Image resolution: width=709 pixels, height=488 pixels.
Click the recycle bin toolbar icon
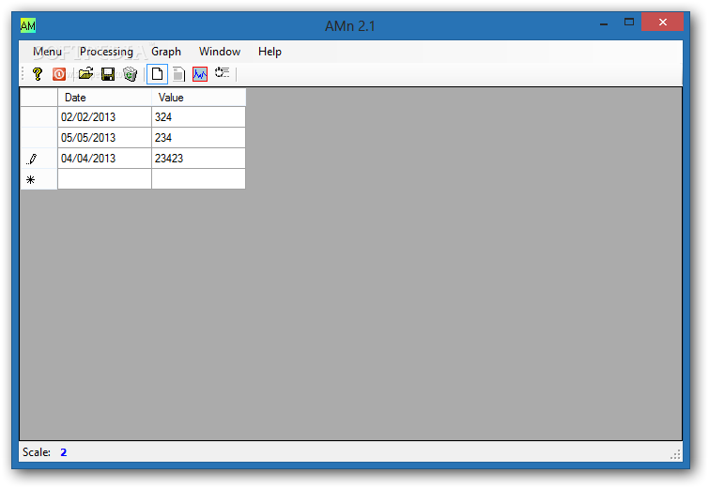[131, 73]
